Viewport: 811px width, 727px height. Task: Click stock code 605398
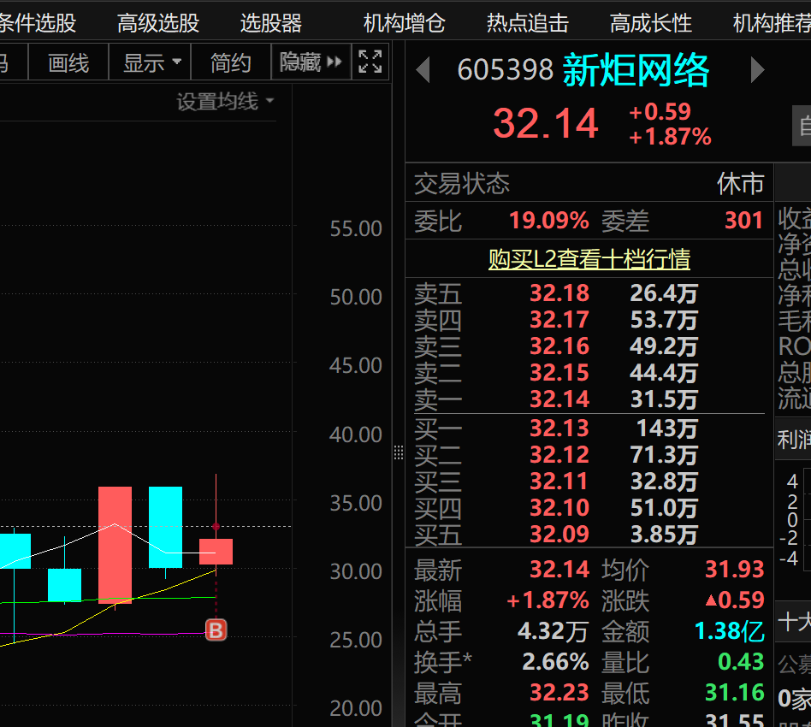506,70
